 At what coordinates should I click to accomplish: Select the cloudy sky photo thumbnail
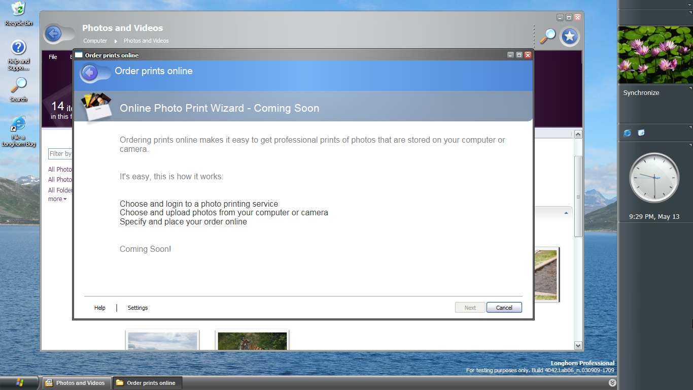162,341
